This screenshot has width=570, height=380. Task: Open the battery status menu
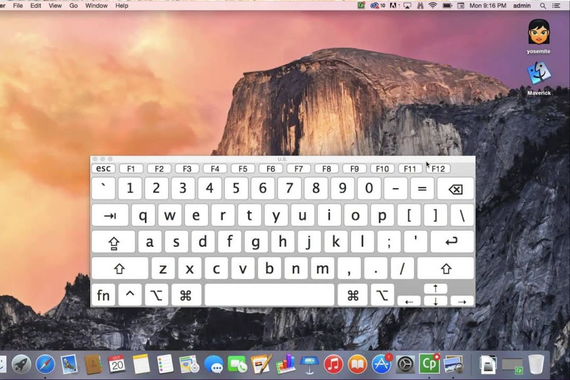[x=446, y=6]
